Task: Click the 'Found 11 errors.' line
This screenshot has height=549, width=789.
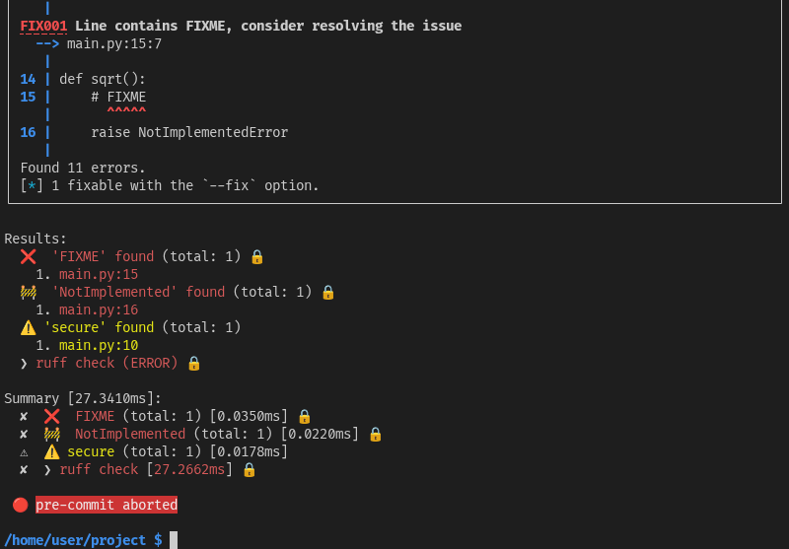Action: 83,168
